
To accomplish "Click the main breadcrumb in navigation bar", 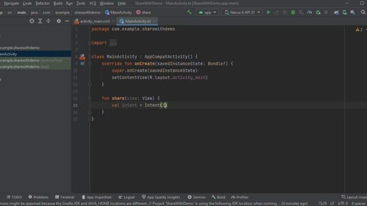I will pos(22,13).
